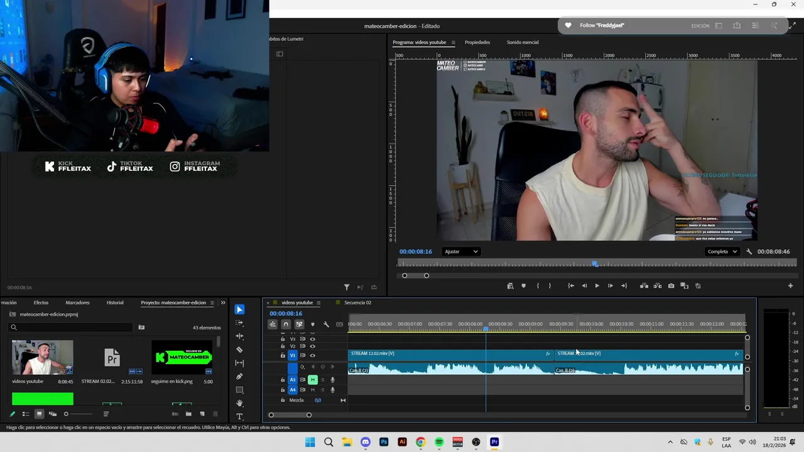Select the Slip tool
This screenshot has width=804, height=452.
point(239,363)
